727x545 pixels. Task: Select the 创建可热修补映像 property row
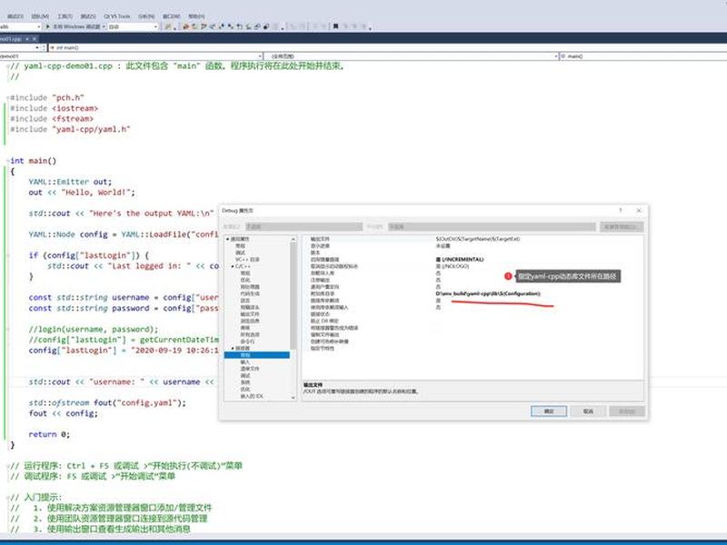(473, 342)
